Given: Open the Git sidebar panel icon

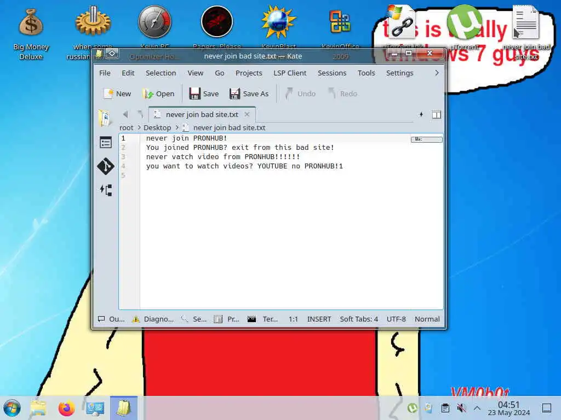Looking at the screenshot, I should pyautogui.click(x=106, y=166).
